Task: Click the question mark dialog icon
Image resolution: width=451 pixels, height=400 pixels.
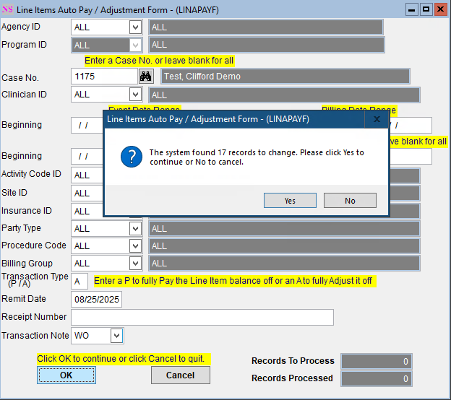Action: pos(132,157)
